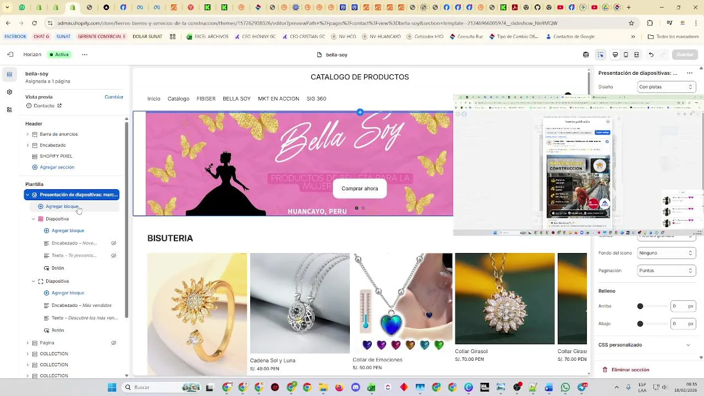The width and height of the screenshot is (704, 396).
Task: Open Inicio in the store menu
Action: 154,99
